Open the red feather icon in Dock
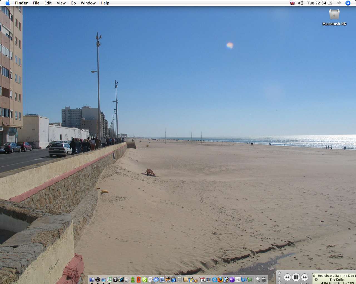 coord(139,280)
